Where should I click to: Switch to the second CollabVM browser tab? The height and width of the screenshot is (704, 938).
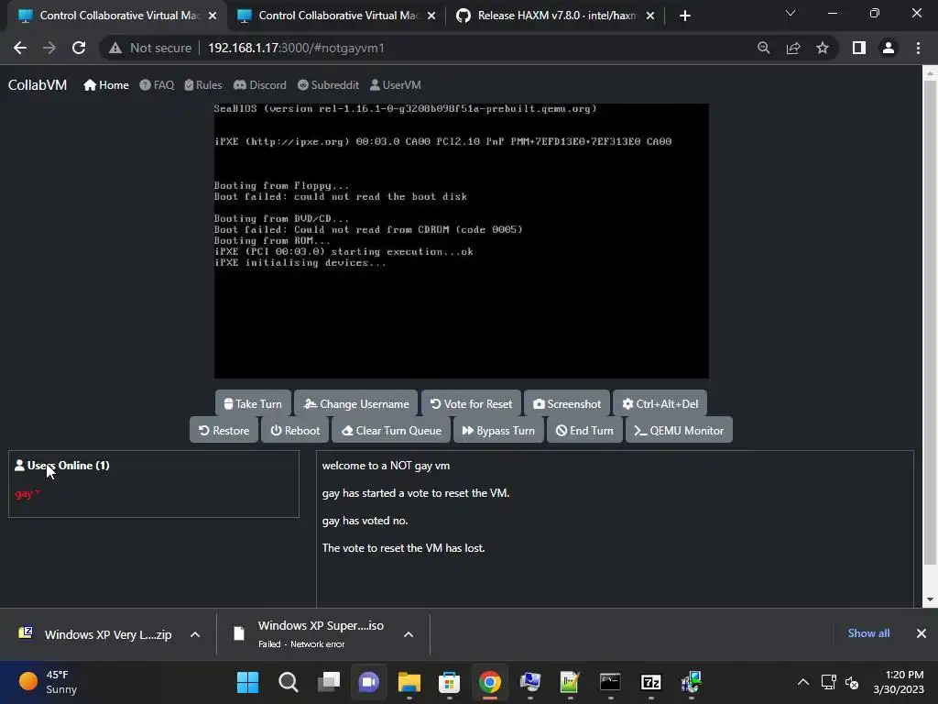coord(336,16)
